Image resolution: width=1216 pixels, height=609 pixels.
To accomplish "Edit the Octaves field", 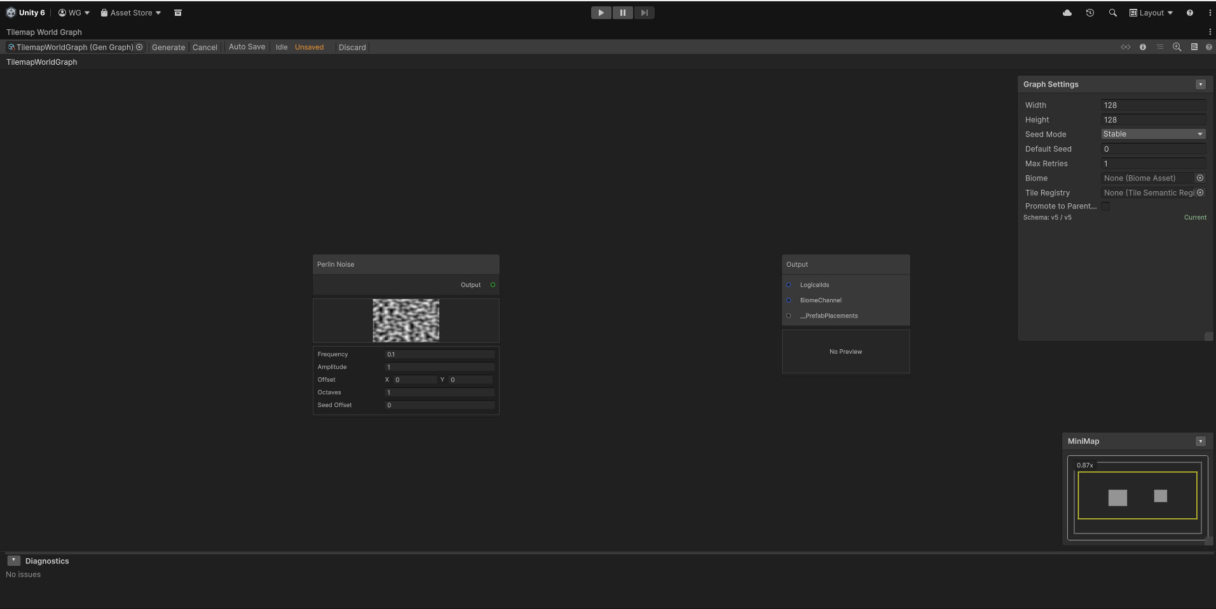I will pos(440,392).
